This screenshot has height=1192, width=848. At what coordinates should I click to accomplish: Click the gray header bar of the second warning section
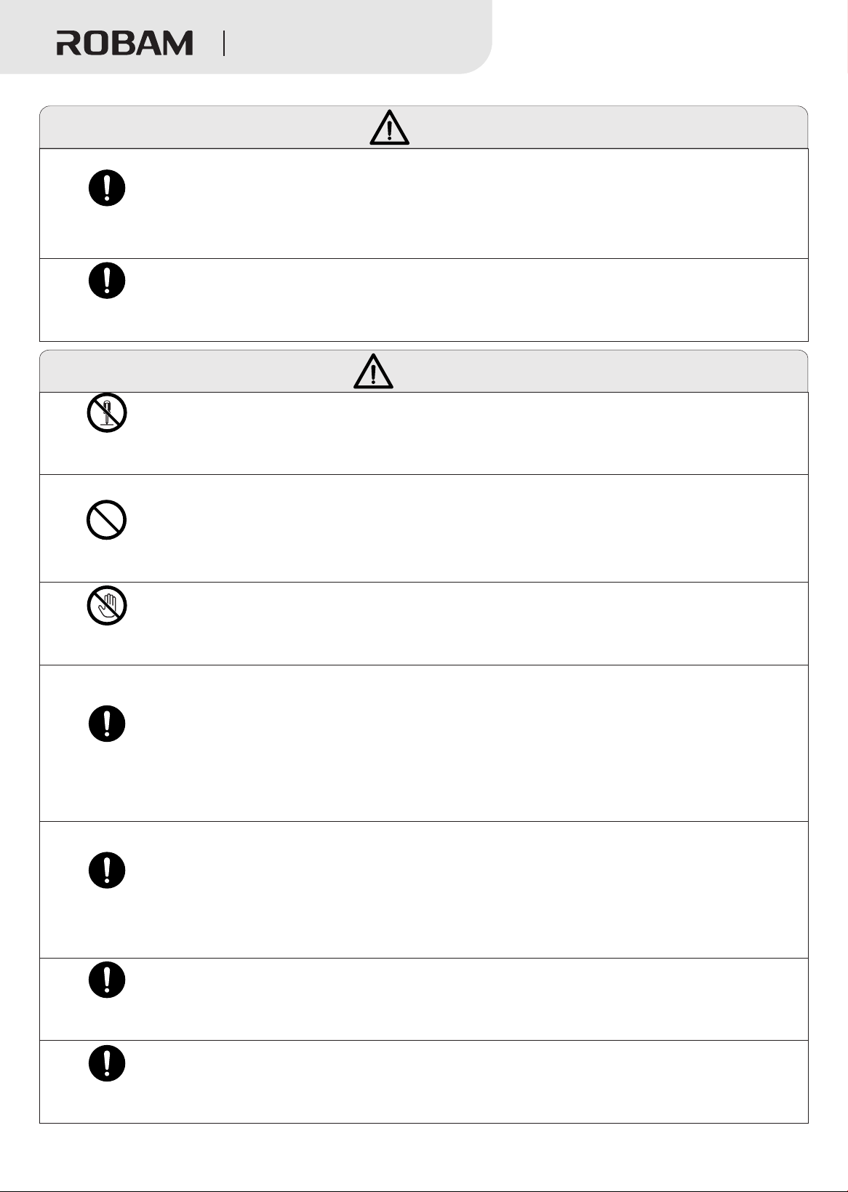point(423,371)
